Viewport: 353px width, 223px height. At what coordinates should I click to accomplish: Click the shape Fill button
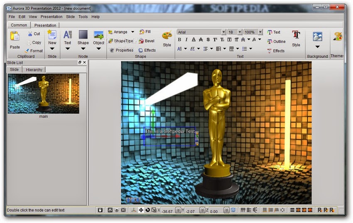(145, 32)
